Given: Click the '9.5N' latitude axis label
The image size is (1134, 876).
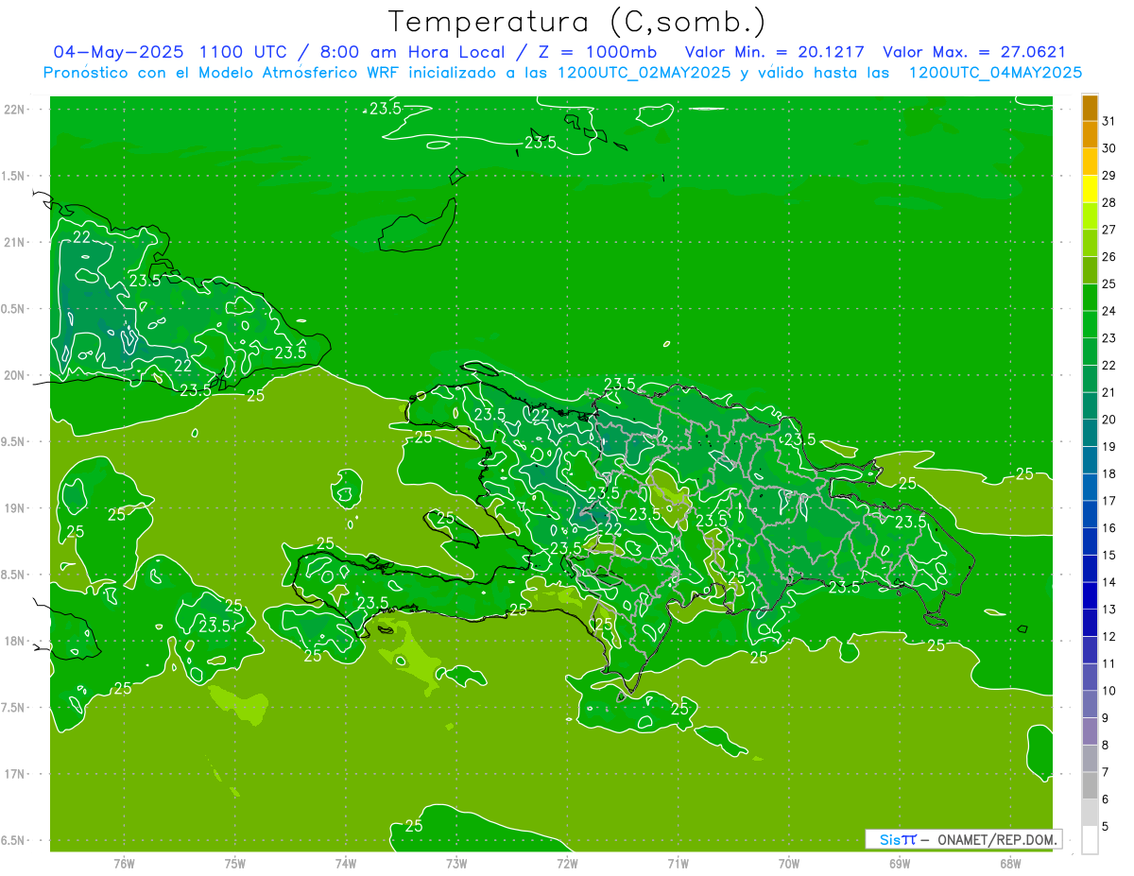Looking at the screenshot, I should click(12, 441).
